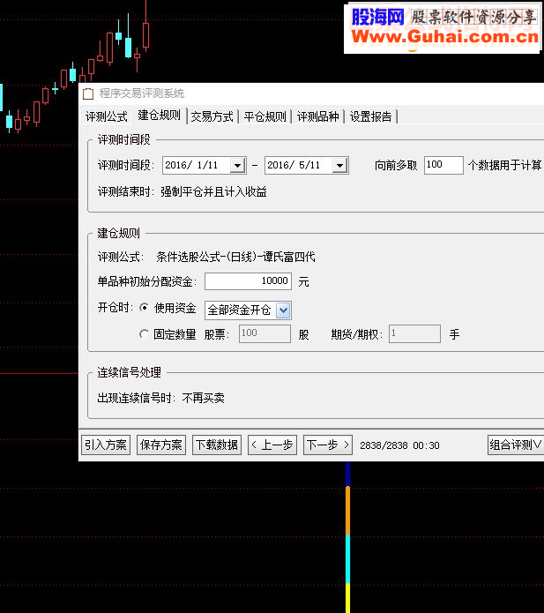Expand the start date 2016/1/11 dropdown
Viewport: 544px width, 613px height.
click(x=237, y=165)
